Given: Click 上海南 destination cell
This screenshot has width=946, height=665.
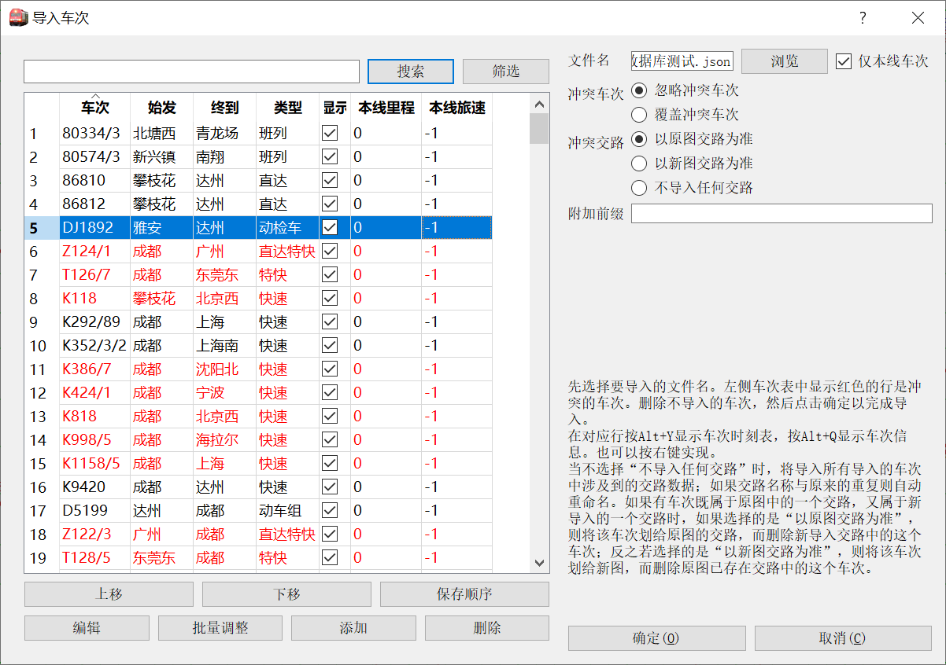Looking at the screenshot, I should pyautogui.click(x=225, y=346).
